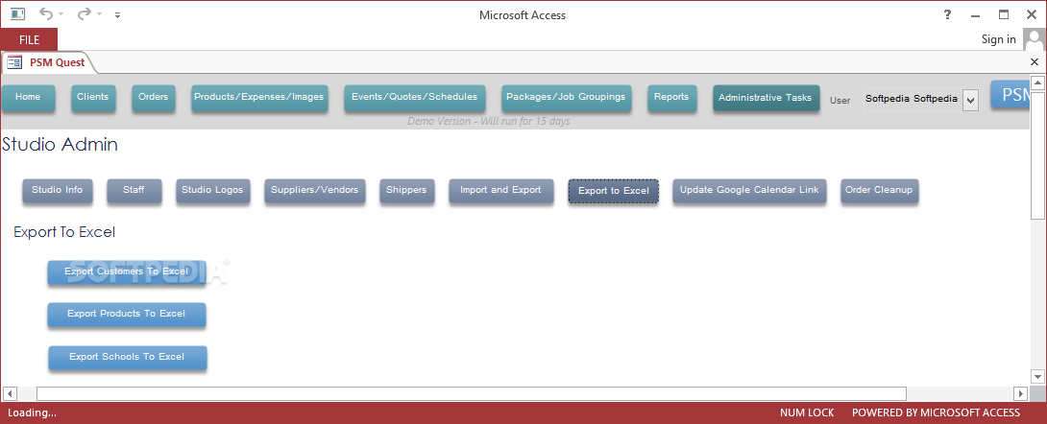Image resolution: width=1047 pixels, height=424 pixels.
Task: Open the Staff tab
Action: tap(134, 191)
